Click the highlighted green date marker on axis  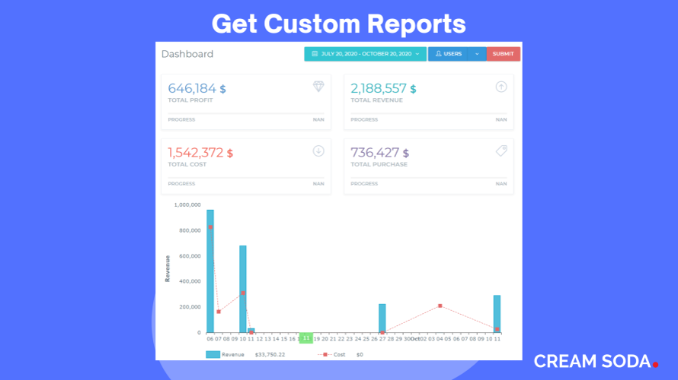coord(305,337)
